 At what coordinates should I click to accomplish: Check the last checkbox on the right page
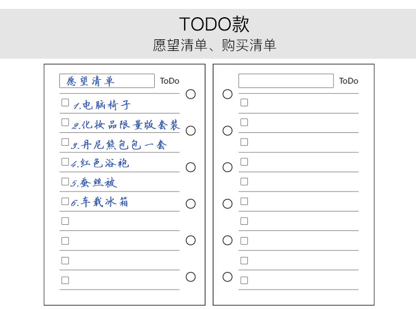point(244,280)
